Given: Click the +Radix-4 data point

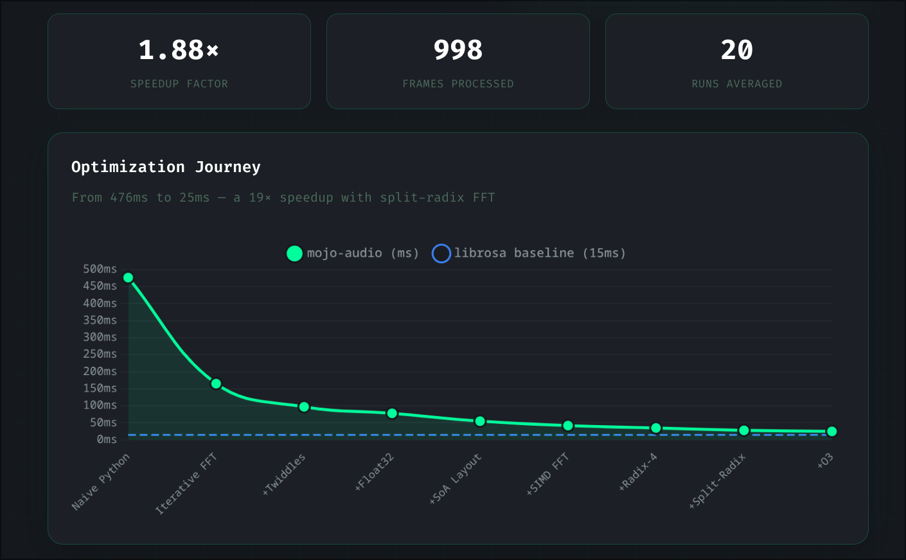Looking at the screenshot, I should click(656, 428).
